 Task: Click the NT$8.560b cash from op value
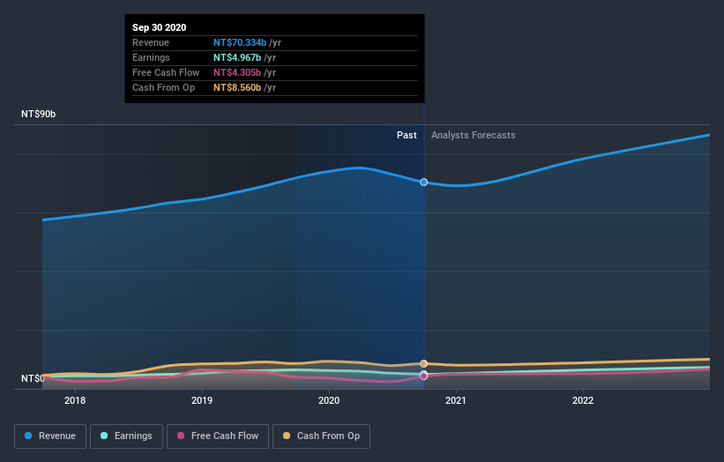pyautogui.click(x=237, y=87)
